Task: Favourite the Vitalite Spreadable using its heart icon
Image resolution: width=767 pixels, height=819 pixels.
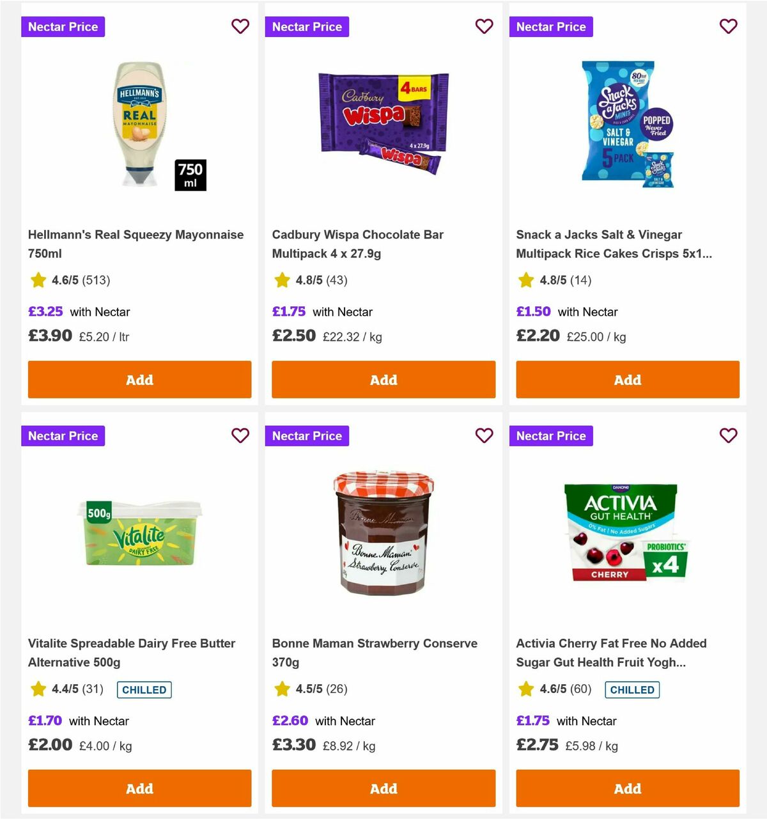Action: [240, 435]
